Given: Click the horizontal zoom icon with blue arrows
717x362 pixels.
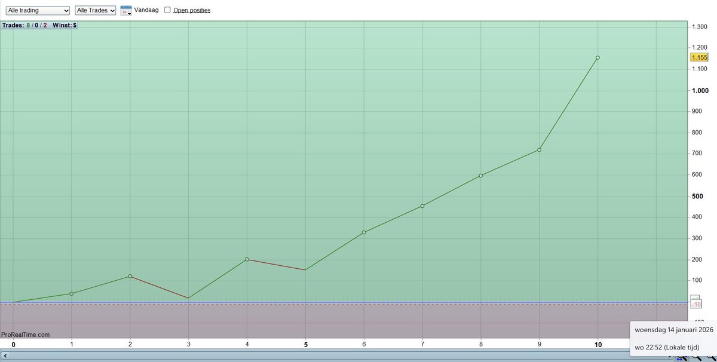Looking at the screenshot, I should (681, 357).
